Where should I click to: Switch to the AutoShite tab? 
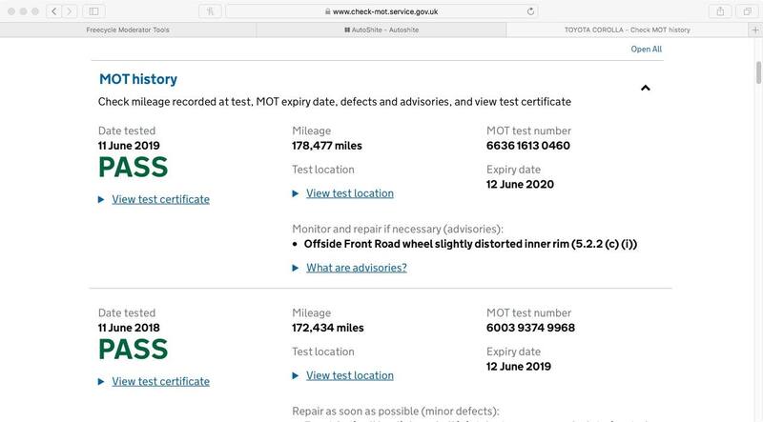(x=381, y=30)
